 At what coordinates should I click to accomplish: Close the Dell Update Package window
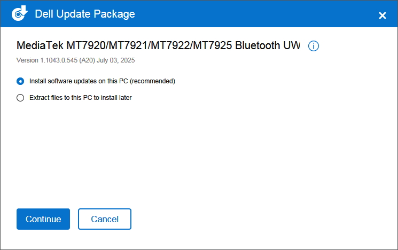pos(383,15)
